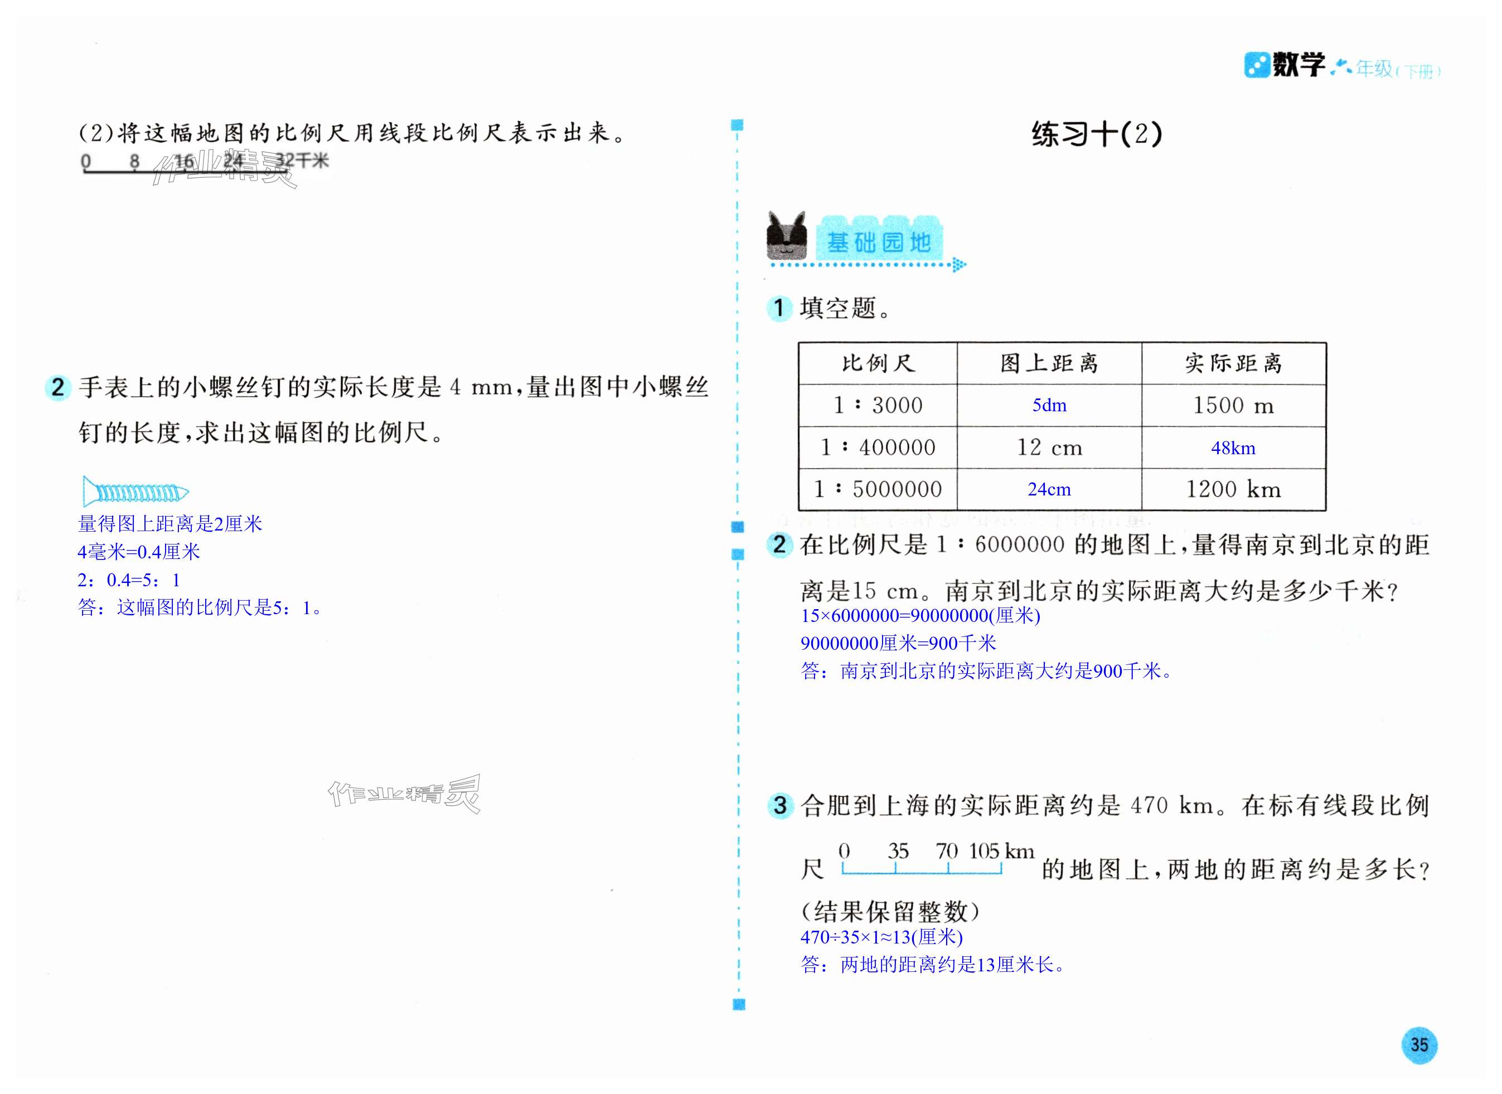Click the blue dice logo beside 数学
Screen dimensions: 1502x1094
(x=1256, y=65)
